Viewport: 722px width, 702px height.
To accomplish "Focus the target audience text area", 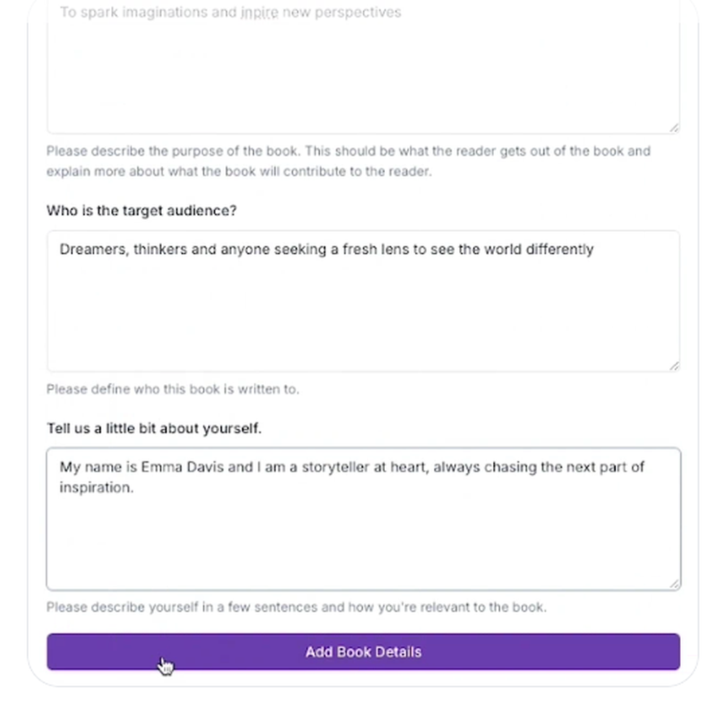I will click(x=363, y=311).
